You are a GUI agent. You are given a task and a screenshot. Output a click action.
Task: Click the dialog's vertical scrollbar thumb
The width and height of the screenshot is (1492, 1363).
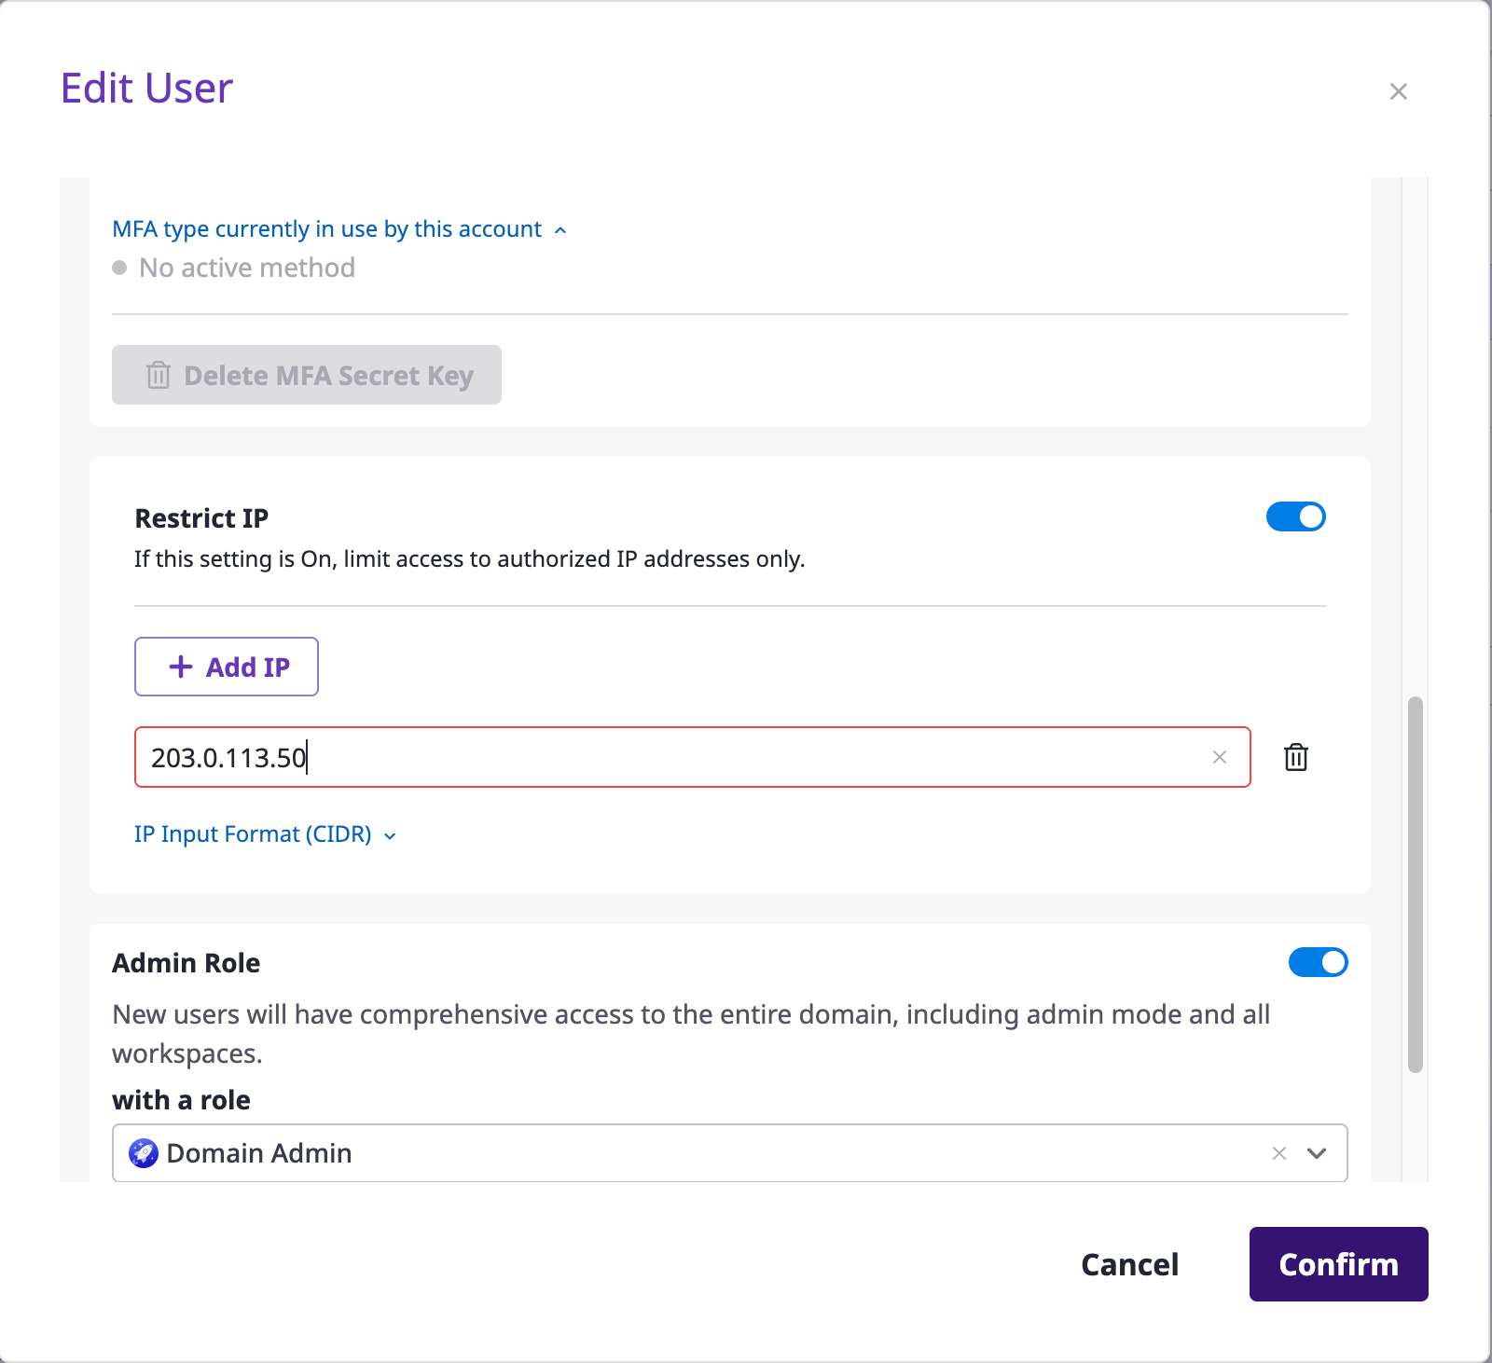(x=1415, y=884)
